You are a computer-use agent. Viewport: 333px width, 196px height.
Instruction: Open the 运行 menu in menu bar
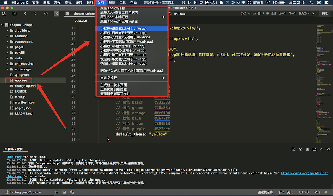[90, 2]
